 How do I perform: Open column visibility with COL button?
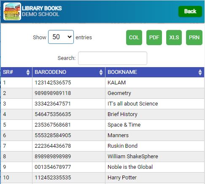tap(134, 38)
